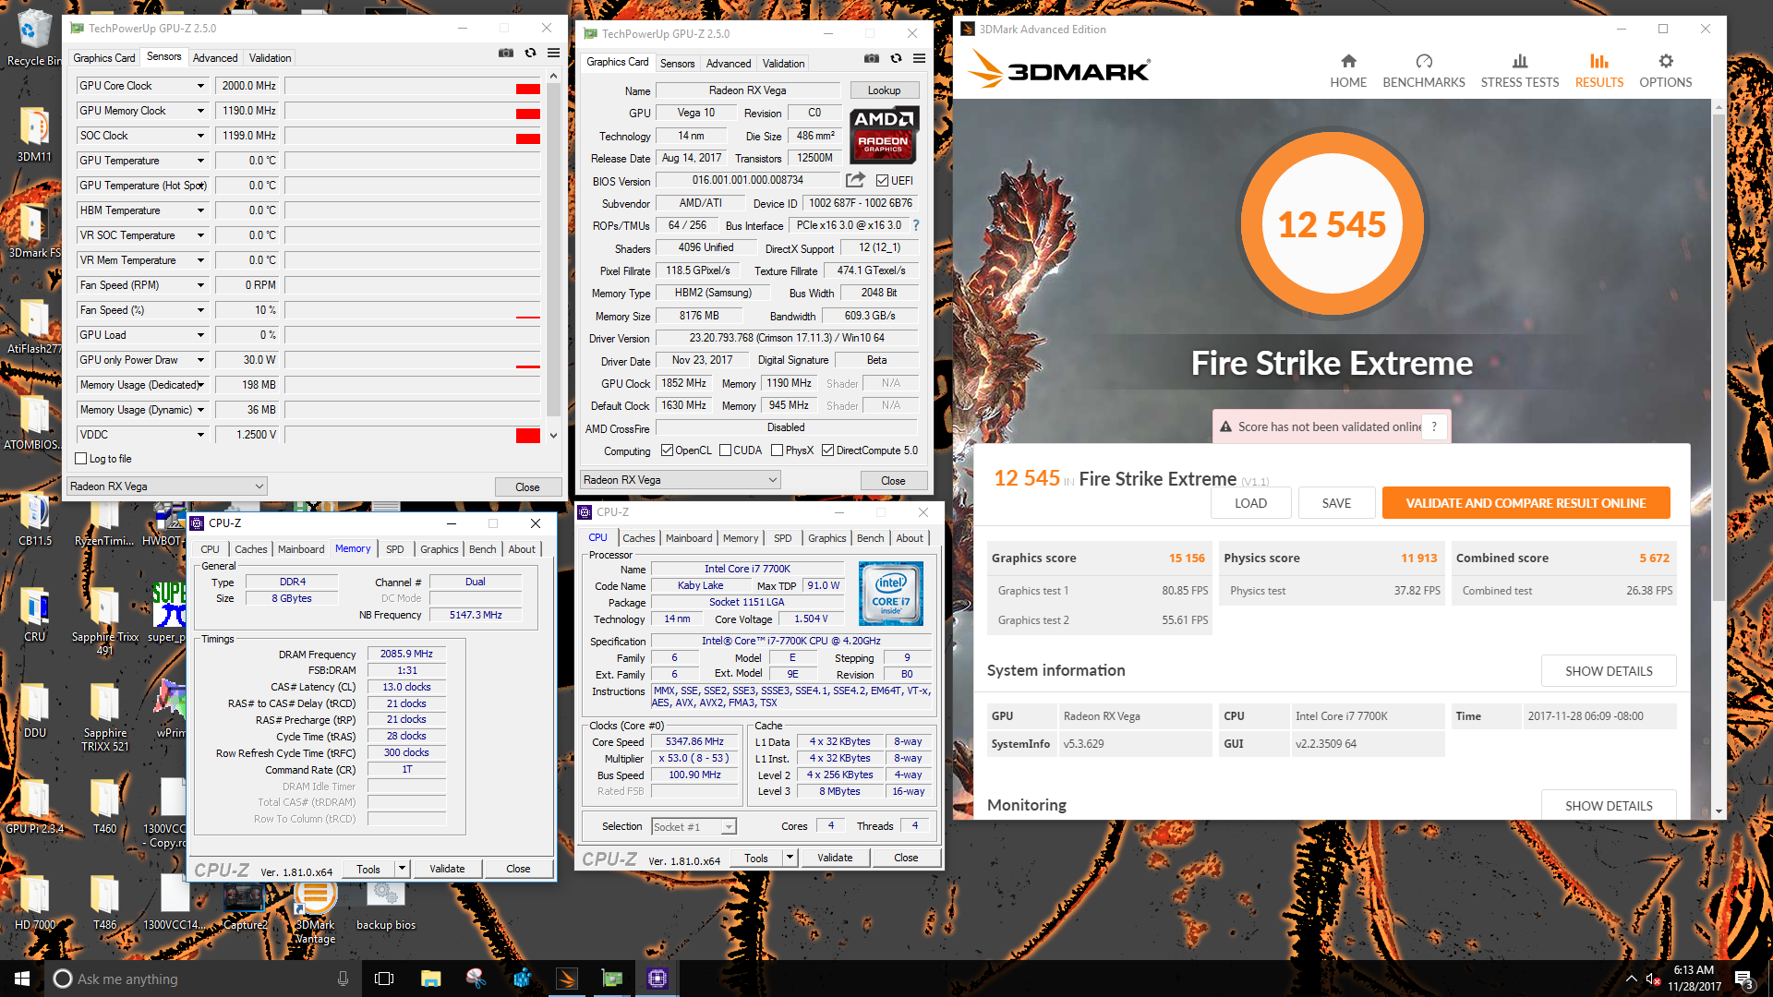Expand the GPU Core Clock sensor dropdown
The width and height of the screenshot is (1773, 997).
click(x=200, y=86)
